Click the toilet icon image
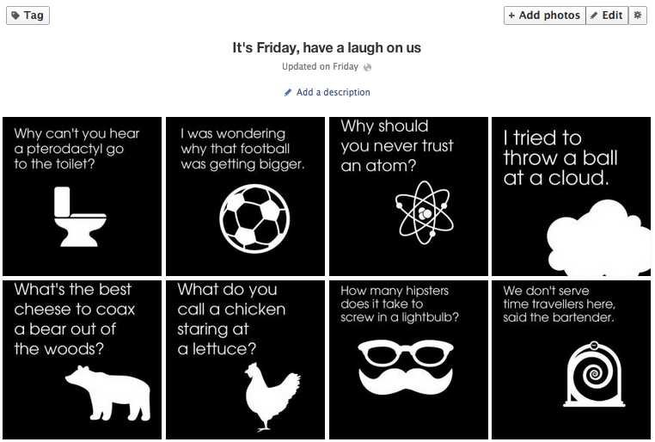The image size is (655, 442). (78, 216)
